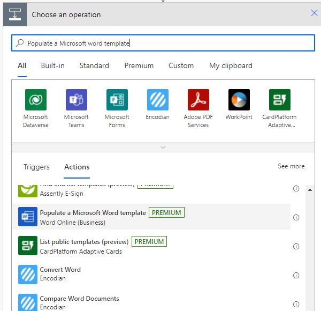Click the See more link
Screen dimensions: 321x311
[x=291, y=166]
